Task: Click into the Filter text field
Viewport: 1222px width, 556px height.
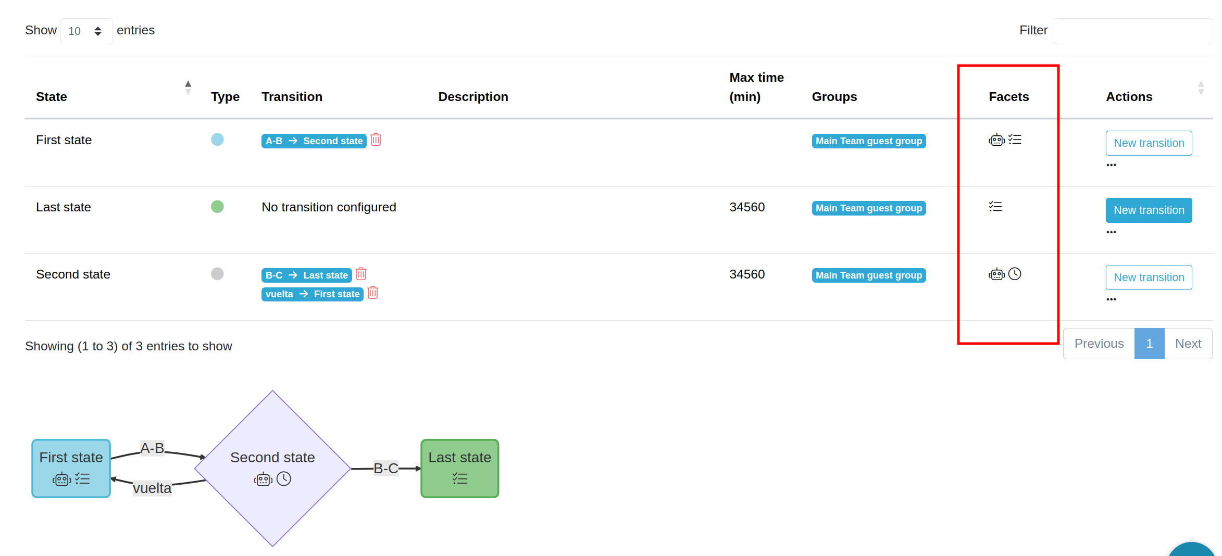Action: (x=1132, y=31)
